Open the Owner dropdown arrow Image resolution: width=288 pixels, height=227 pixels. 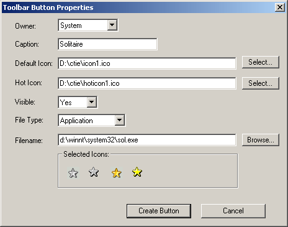tap(112, 25)
